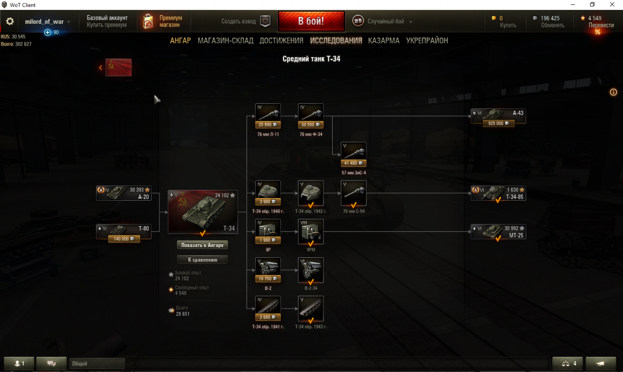Go back via the USSR flag arrow
This screenshot has width=623, height=372.
(115, 67)
